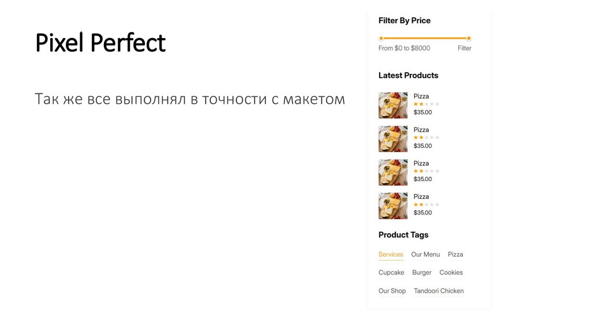Image resolution: width=591 pixels, height=331 pixels.
Task: Open the last Pizza product title link
Action: tap(421, 197)
